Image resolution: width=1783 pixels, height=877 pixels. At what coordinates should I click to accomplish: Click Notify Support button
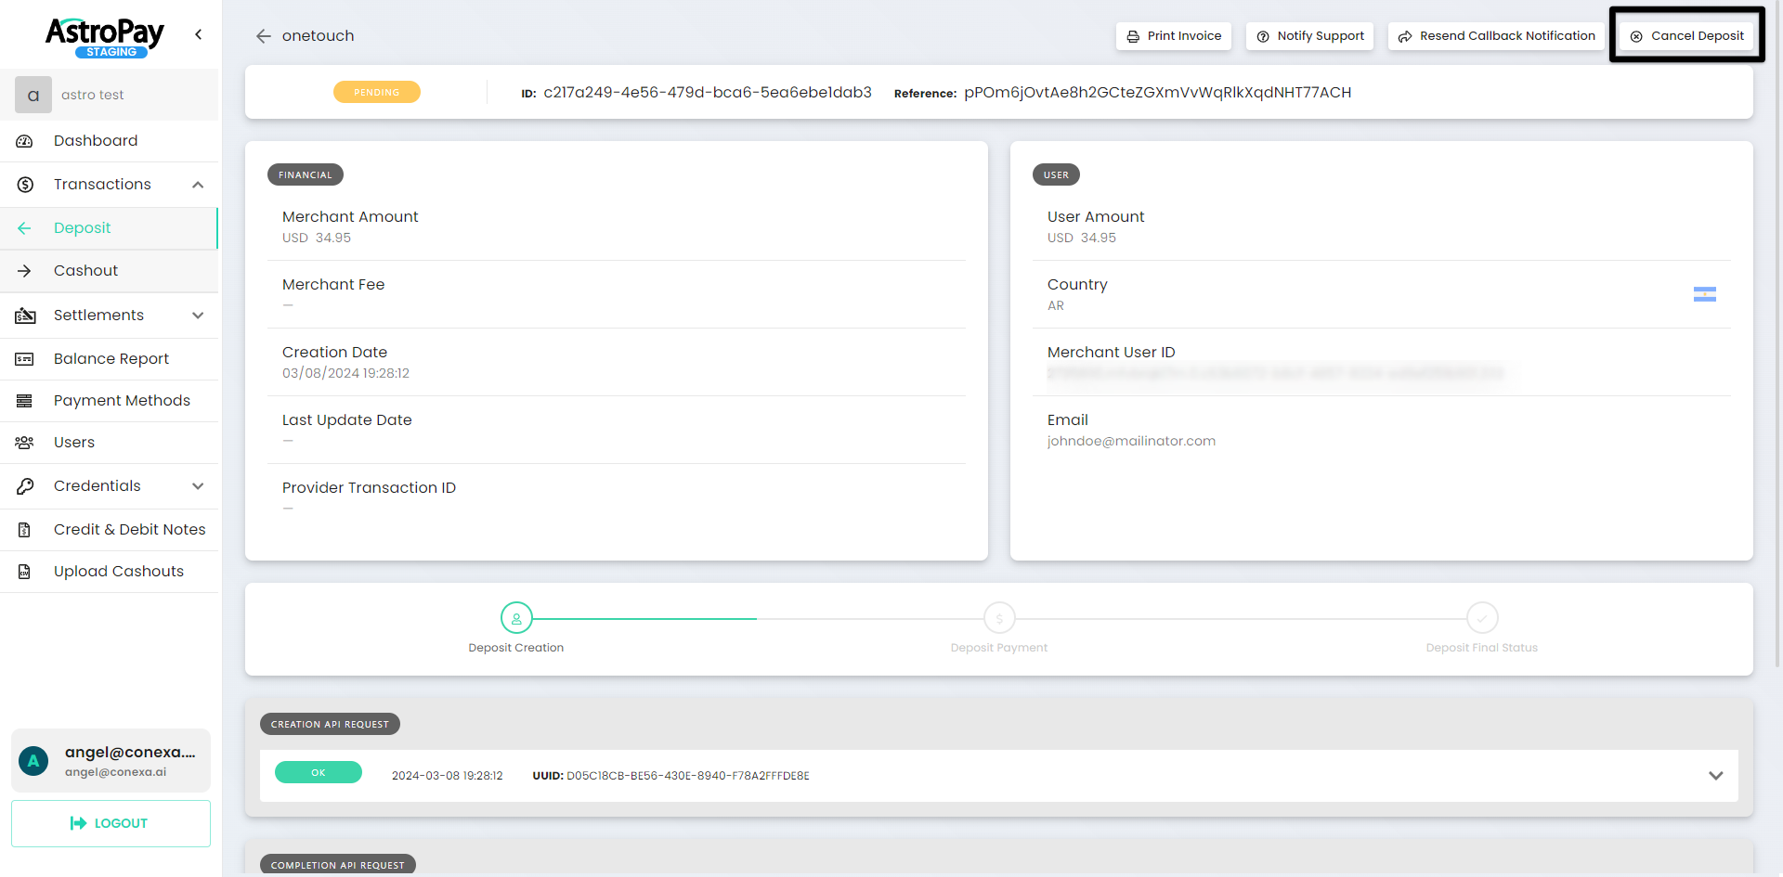point(1309,36)
